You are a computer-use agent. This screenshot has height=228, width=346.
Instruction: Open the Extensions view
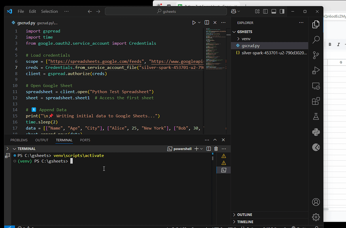(x=316, y=101)
